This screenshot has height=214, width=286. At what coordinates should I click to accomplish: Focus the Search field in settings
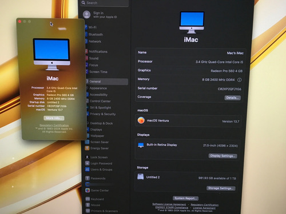coord(105,3)
